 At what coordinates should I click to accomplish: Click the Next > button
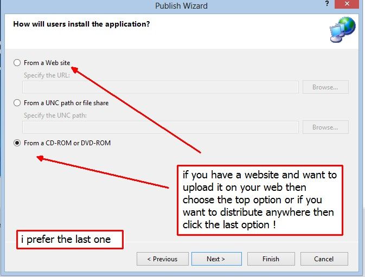216,259
